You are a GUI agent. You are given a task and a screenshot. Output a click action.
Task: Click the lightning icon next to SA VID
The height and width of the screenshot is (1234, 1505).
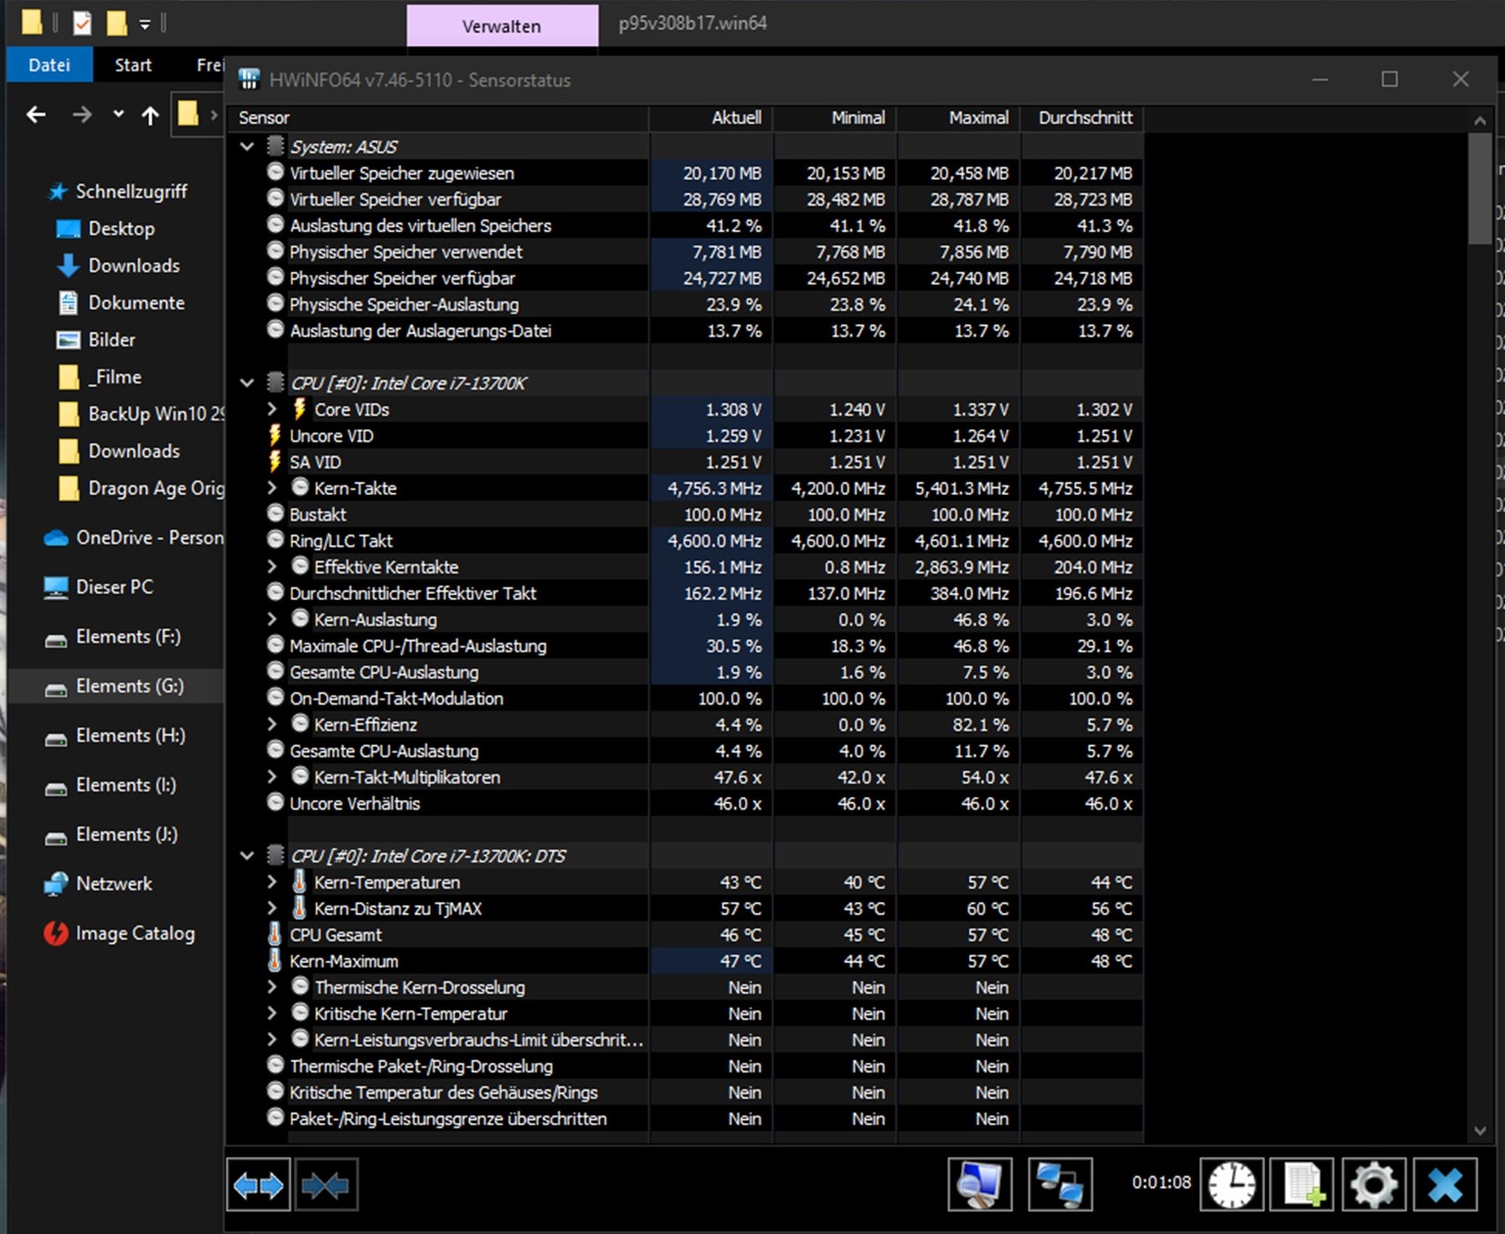(x=275, y=462)
